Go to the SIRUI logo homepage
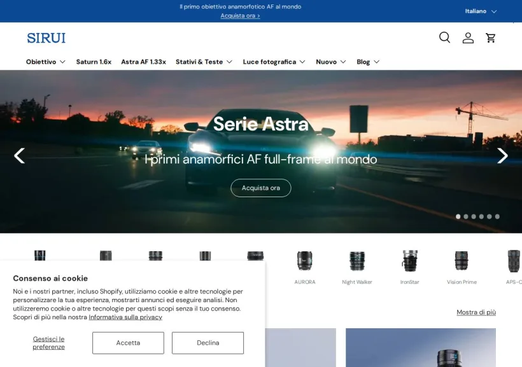Viewport: 522px width, 367px height. pos(46,38)
